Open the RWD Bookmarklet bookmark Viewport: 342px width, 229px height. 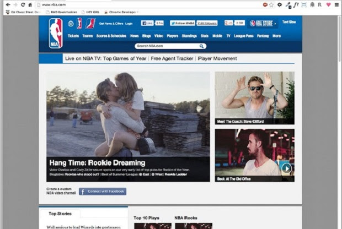pos(61,12)
